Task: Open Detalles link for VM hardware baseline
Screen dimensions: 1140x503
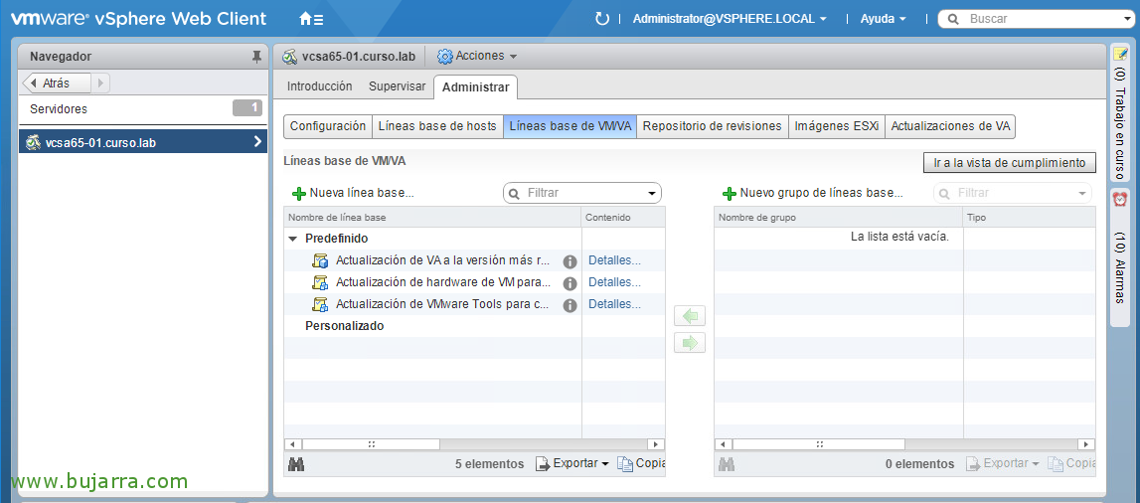Action: click(x=614, y=282)
